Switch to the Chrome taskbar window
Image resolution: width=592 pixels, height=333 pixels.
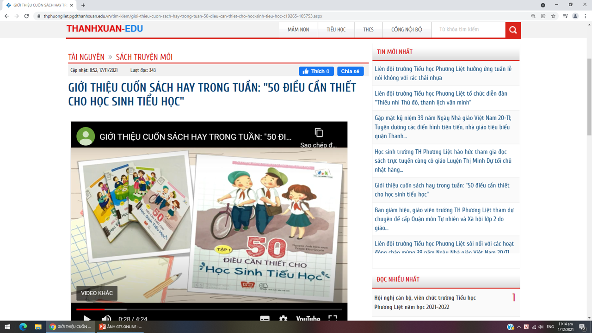point(71,327)
